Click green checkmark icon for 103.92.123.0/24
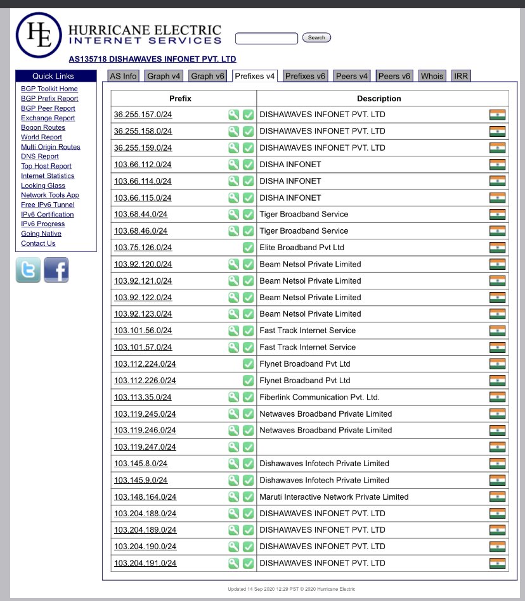This screenshot has width=525, height=601. [x=249, y=314]
